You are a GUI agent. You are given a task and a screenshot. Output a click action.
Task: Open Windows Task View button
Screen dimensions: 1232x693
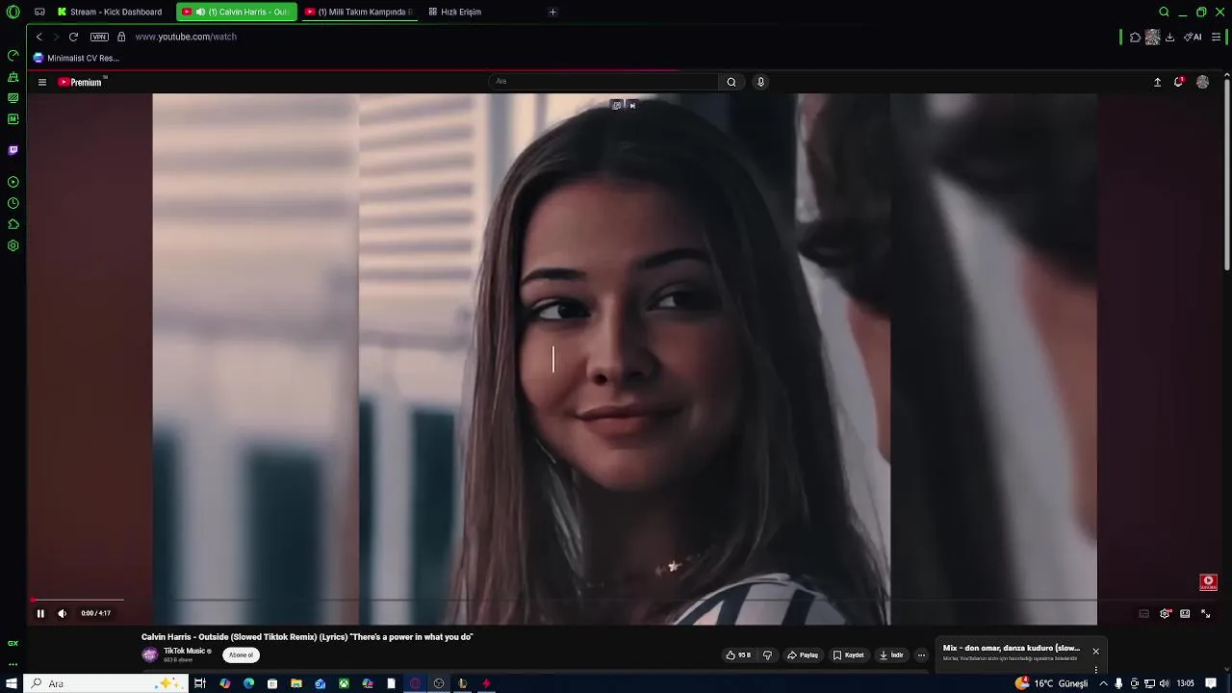(x=200, y=683)
